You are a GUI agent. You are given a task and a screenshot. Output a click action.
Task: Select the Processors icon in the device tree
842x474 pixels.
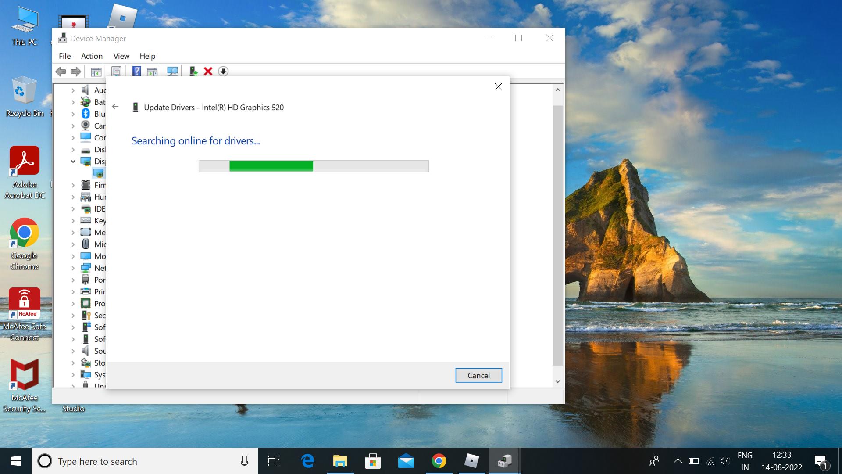click(86, 303)
